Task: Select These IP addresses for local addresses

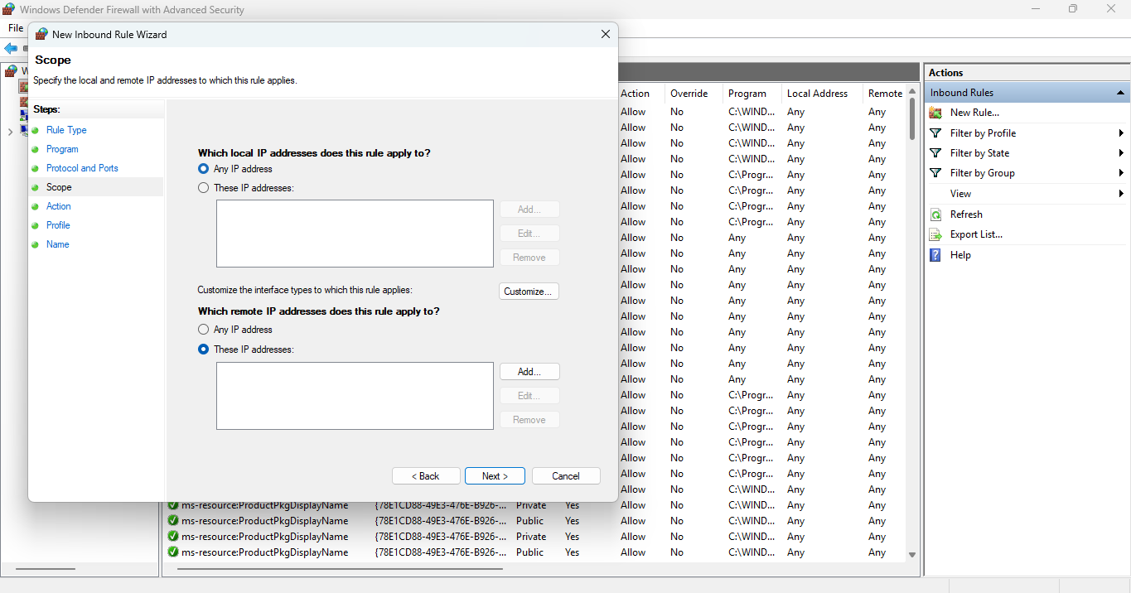Action: point(204,188)
